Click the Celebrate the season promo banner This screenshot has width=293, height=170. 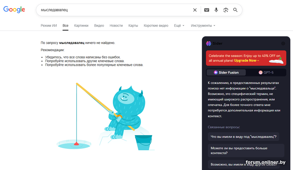(x=246, y=58)
